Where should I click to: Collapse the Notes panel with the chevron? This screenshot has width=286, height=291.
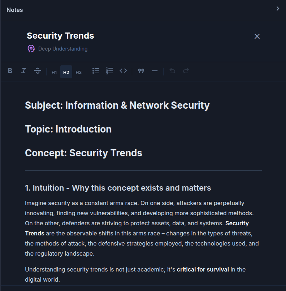tap(278, 9)
